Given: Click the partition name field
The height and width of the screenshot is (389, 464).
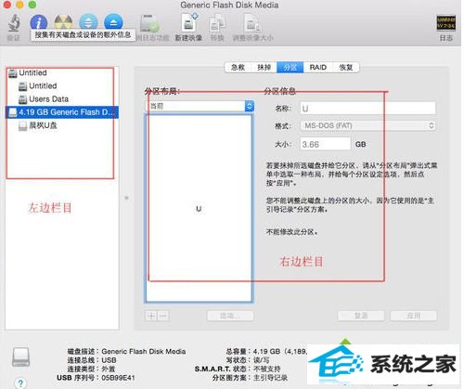Looking at the screenshot, I should coord(367,109).
